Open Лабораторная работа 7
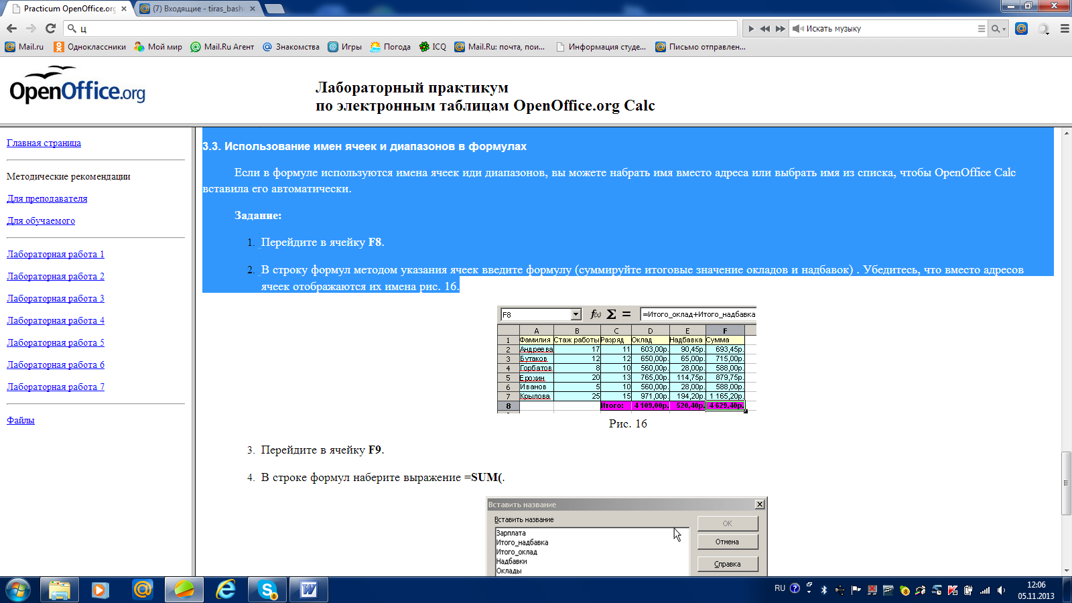The height and width of the screenshot is (603, 1072). coord(56,387)
